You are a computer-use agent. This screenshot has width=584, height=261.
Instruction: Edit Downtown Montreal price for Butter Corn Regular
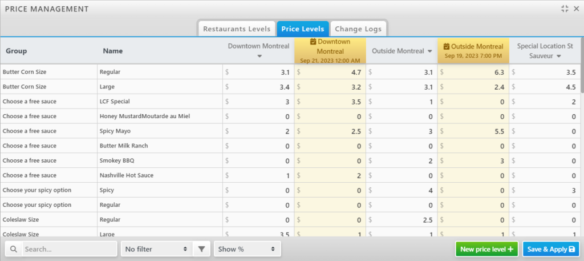pyautogui.click(x=259, y=72)
